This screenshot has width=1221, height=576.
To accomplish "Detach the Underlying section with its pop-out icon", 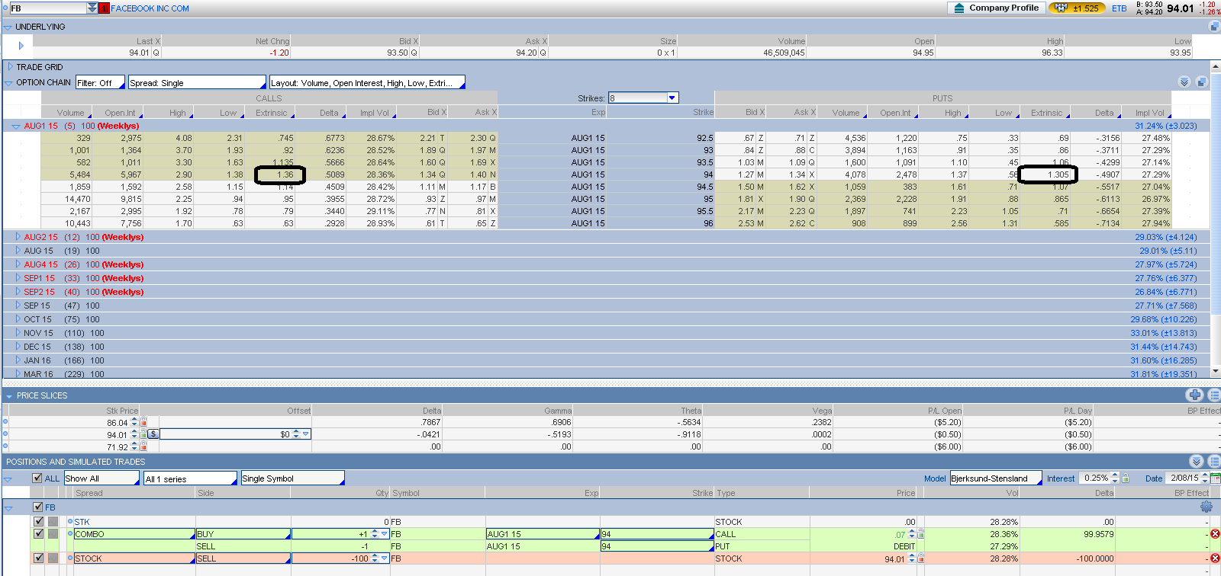I will point(1213,27).
